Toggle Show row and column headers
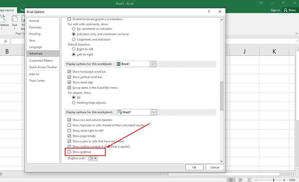299x182 pixels. [69, 120]
